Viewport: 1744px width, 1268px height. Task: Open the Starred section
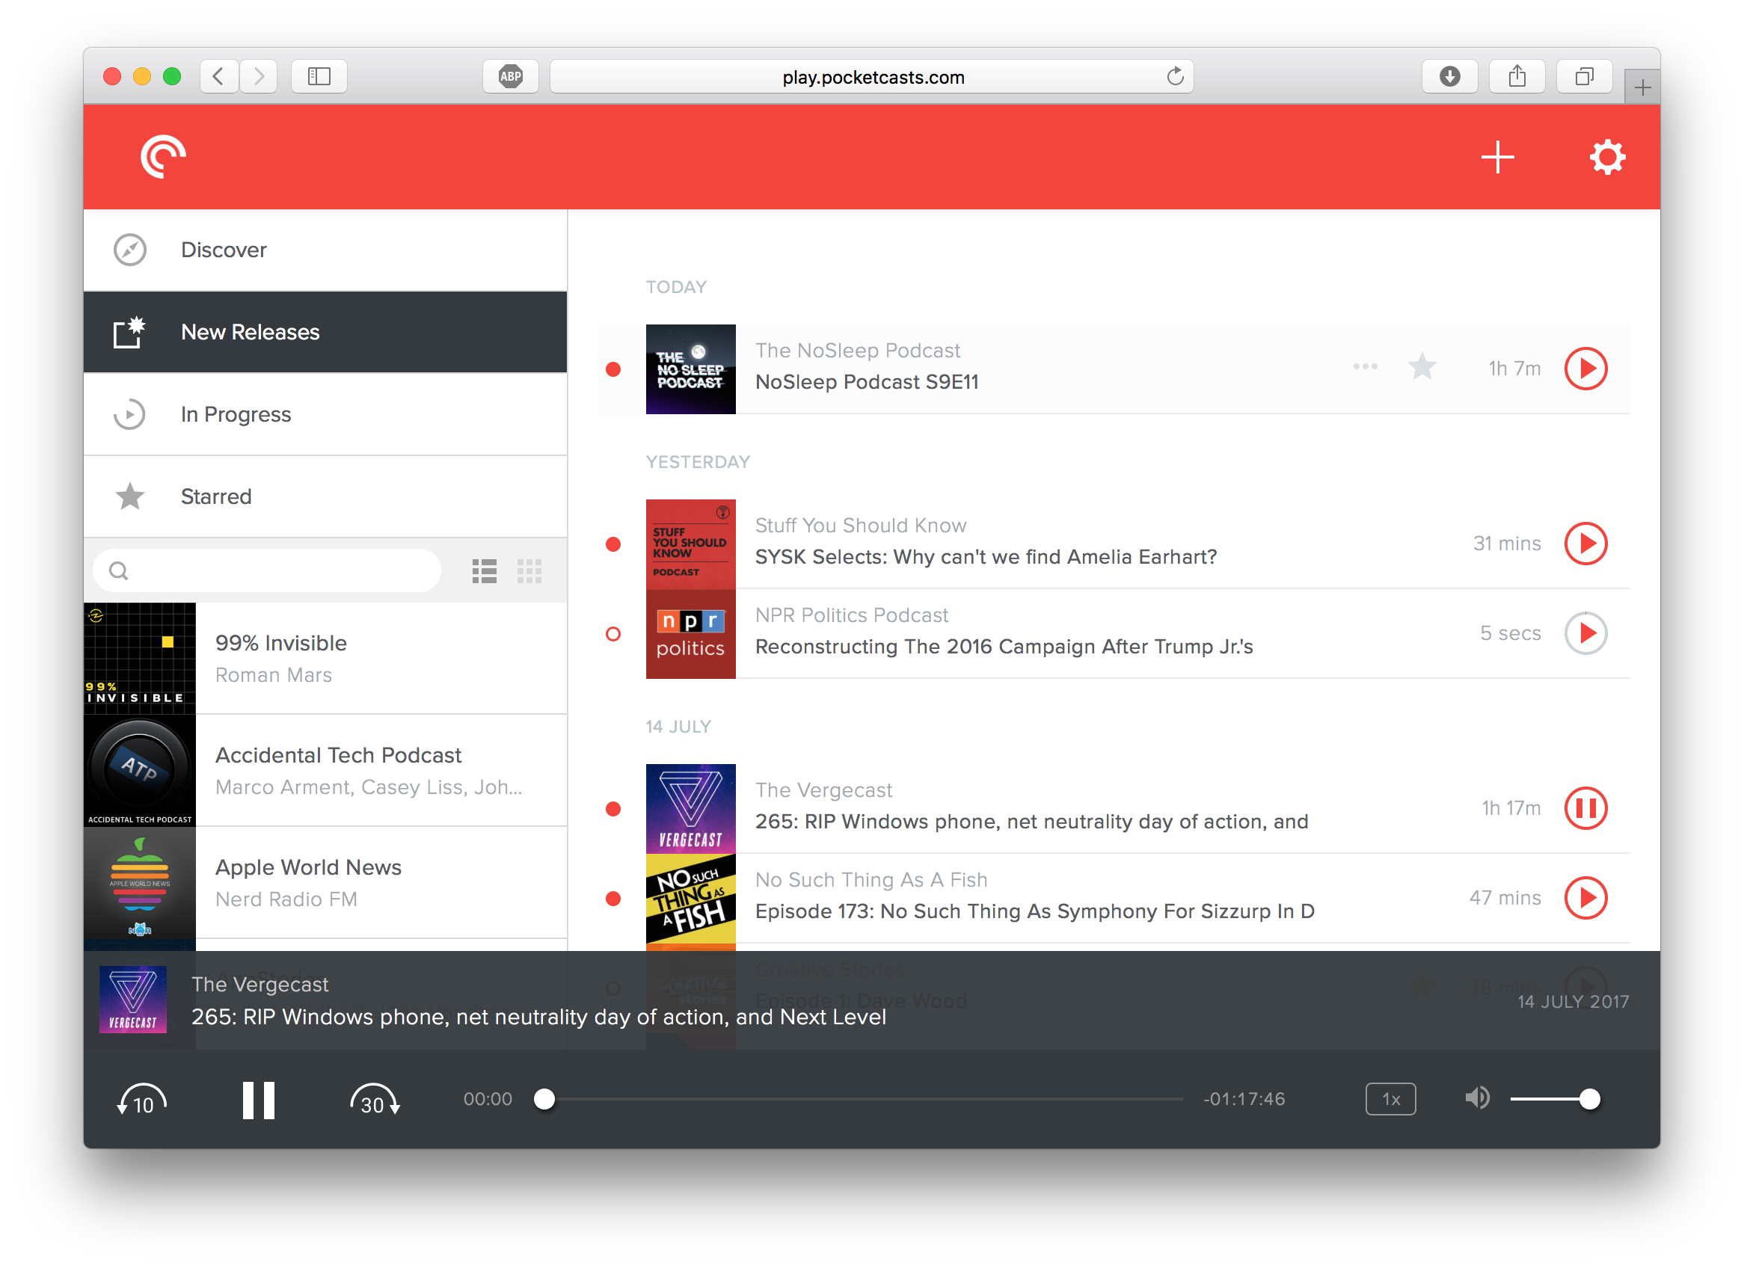325,496
